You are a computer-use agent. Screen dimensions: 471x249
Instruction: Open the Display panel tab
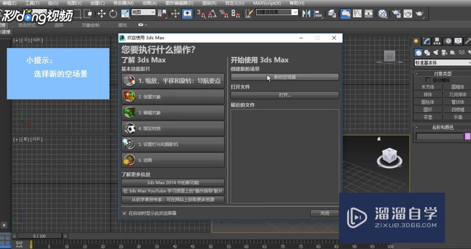click(458, 41)
